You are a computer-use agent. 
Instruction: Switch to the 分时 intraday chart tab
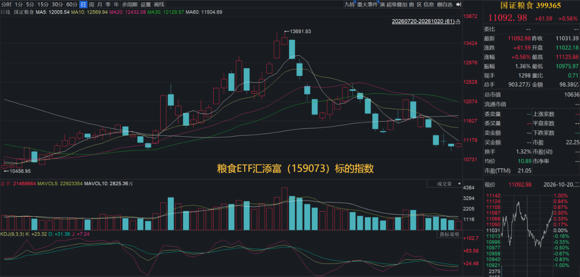tap(6, 5)
